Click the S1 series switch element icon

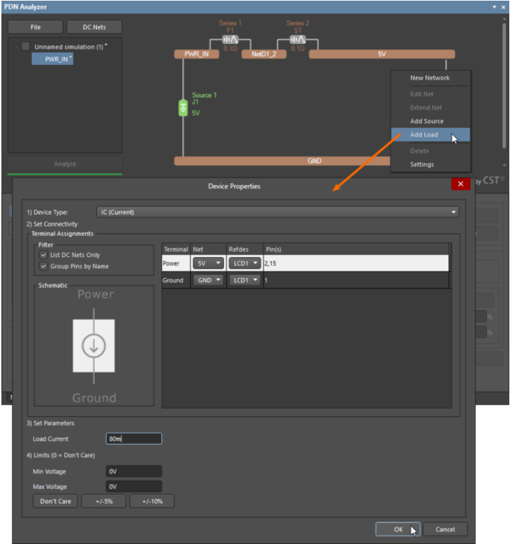(297, 40)
